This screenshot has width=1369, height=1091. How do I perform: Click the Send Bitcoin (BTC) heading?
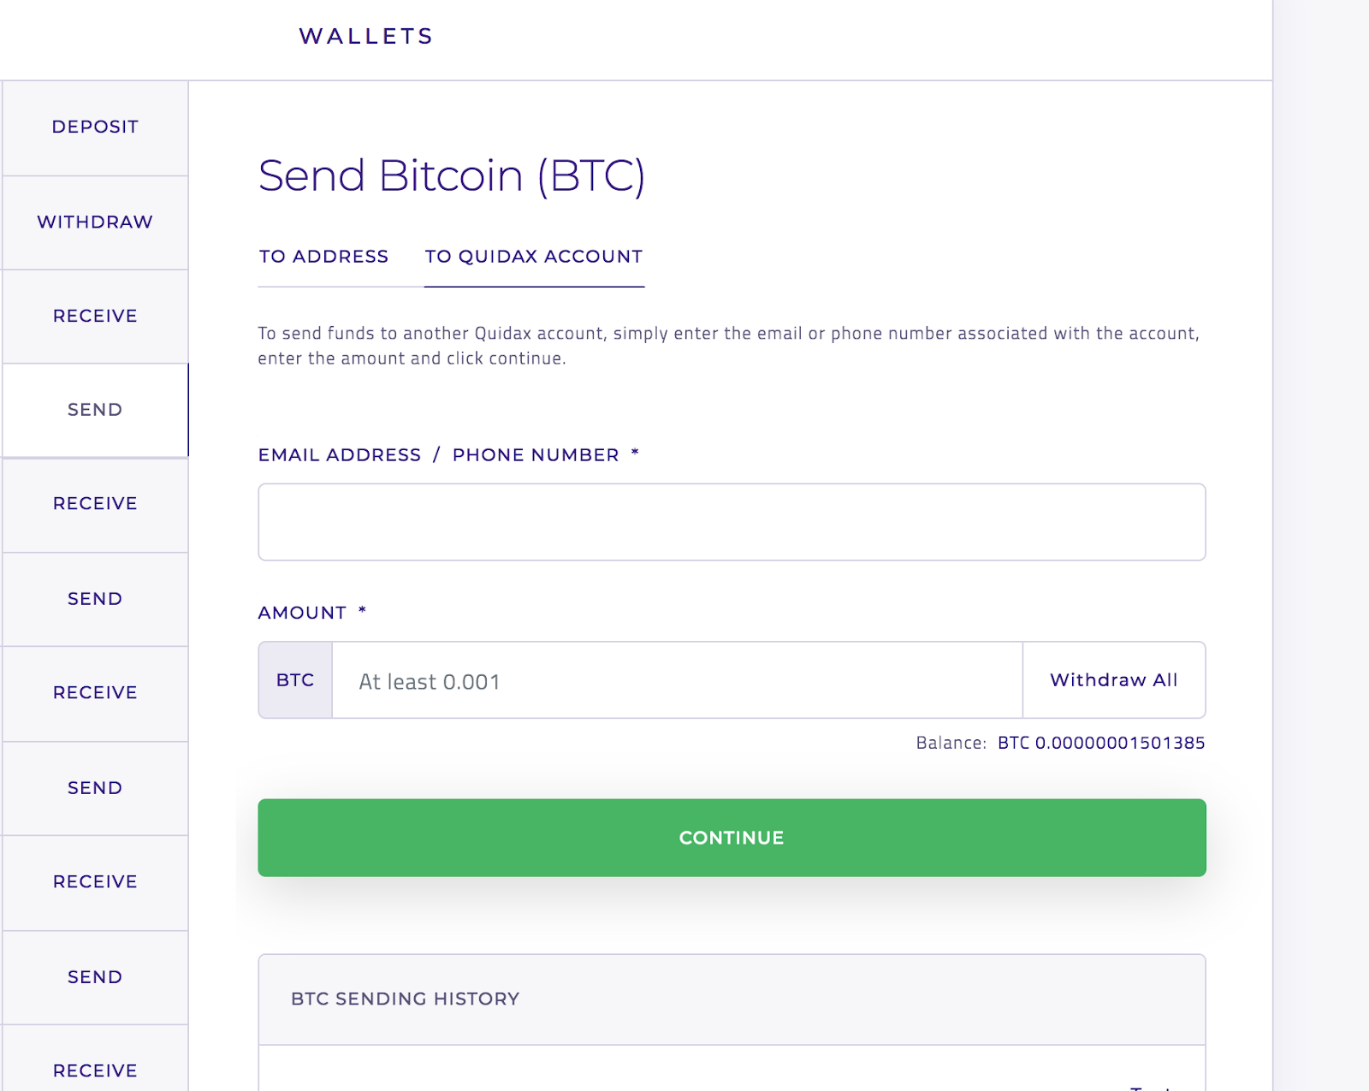coord(452,175)
